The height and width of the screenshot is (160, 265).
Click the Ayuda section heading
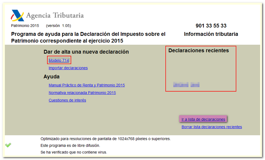click(52, 77)
